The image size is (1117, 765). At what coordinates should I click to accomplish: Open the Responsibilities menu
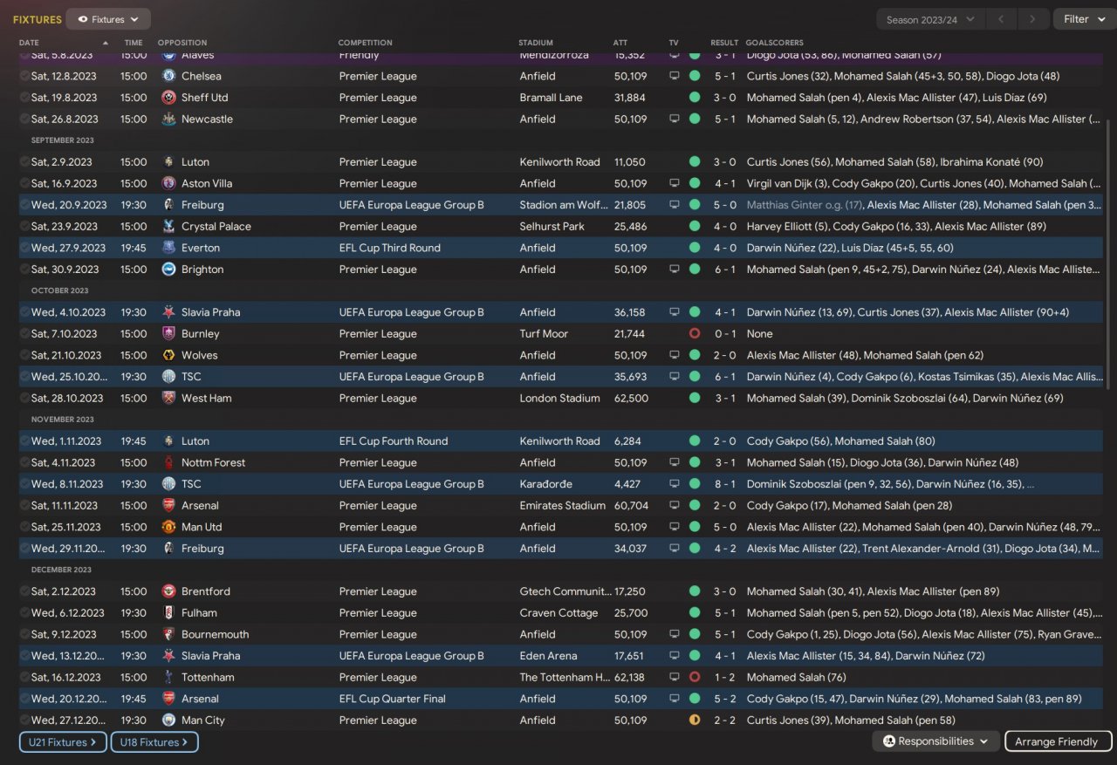coord(935,741)
